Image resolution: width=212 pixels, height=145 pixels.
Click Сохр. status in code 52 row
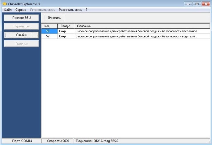66,36
